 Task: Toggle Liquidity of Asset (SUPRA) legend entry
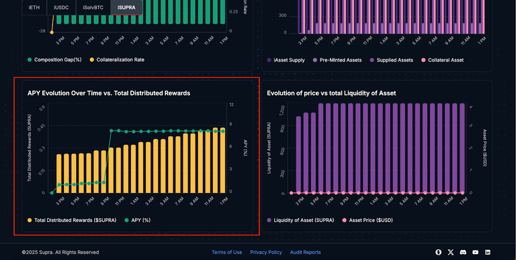point(300,220)
